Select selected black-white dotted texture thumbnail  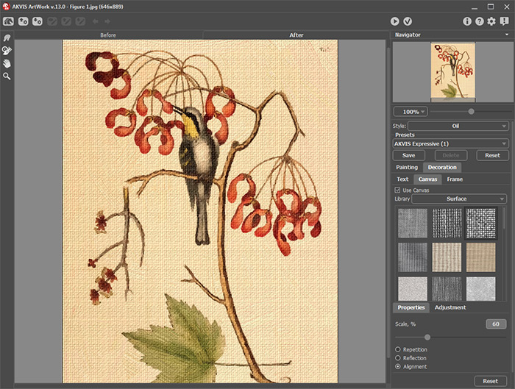(x=481, y=224)
